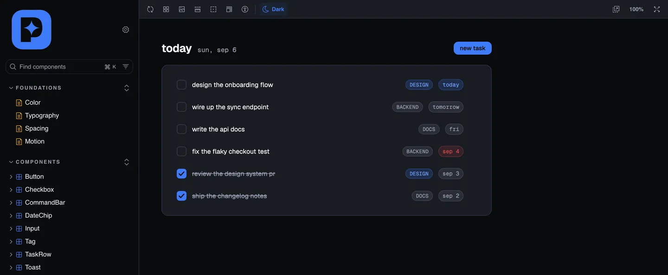Open preview in a new window icon
668x275 pixels.
[x=616, y=9]
